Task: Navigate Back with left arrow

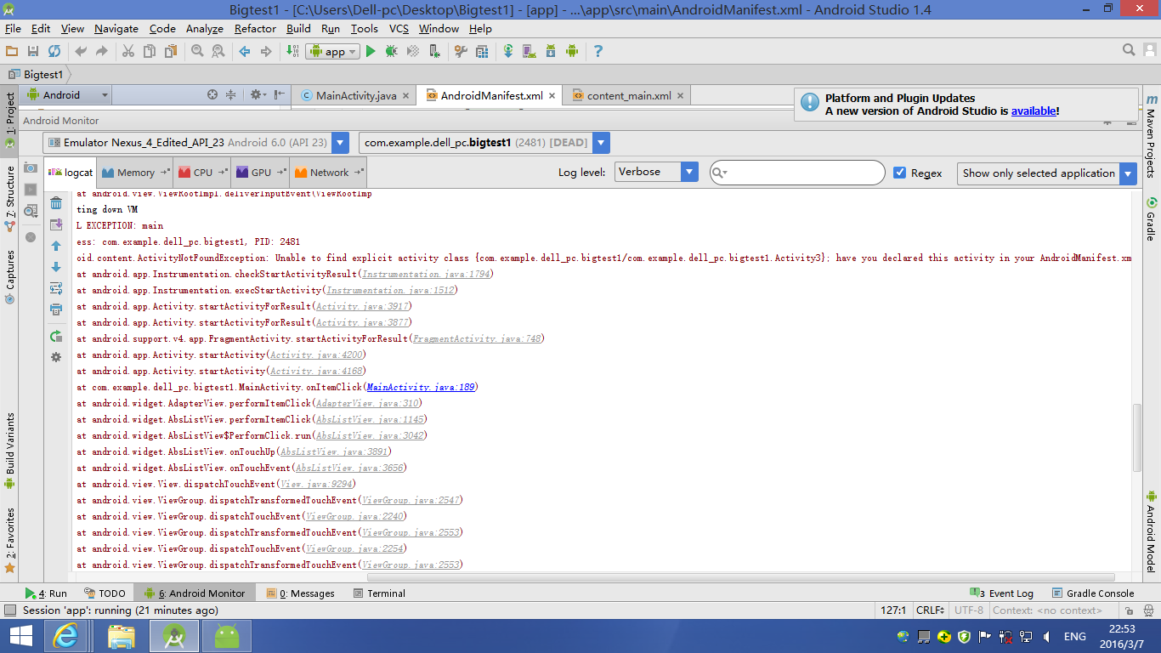Action: [245, 52]
